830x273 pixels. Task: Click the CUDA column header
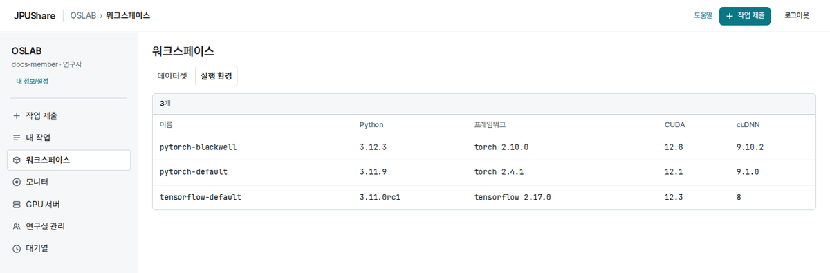(674, 125)
